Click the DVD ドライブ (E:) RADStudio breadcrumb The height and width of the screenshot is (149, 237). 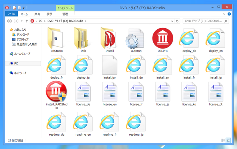[x=65, y=21]
